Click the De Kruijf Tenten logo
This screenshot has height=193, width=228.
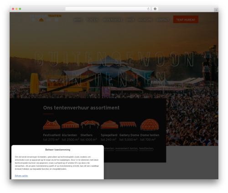(46, 18)
